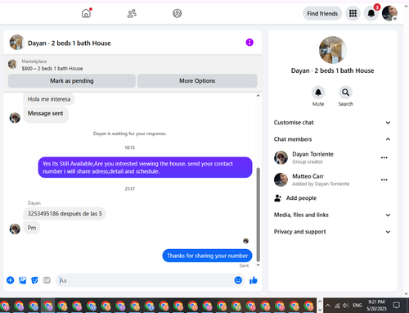Open Windows notification center icon
The width and height of the screenshot is (409, 313).
click(397, 306)
